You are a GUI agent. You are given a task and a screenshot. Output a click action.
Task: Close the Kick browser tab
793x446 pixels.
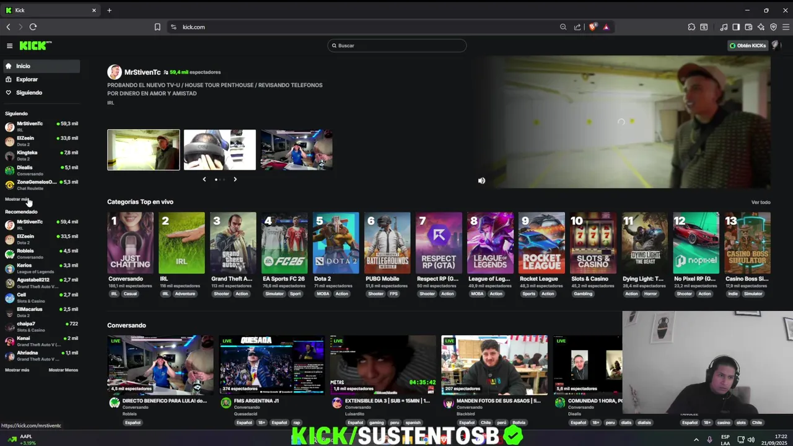click(x=94, y=10)
